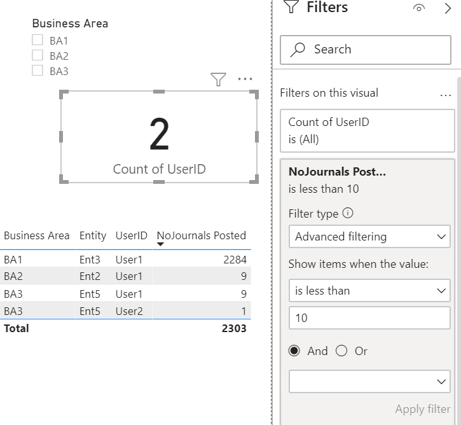Sort by UserID column header
Image resolution: width=461 pixels, height=425 pixels.
click(132, 235)
